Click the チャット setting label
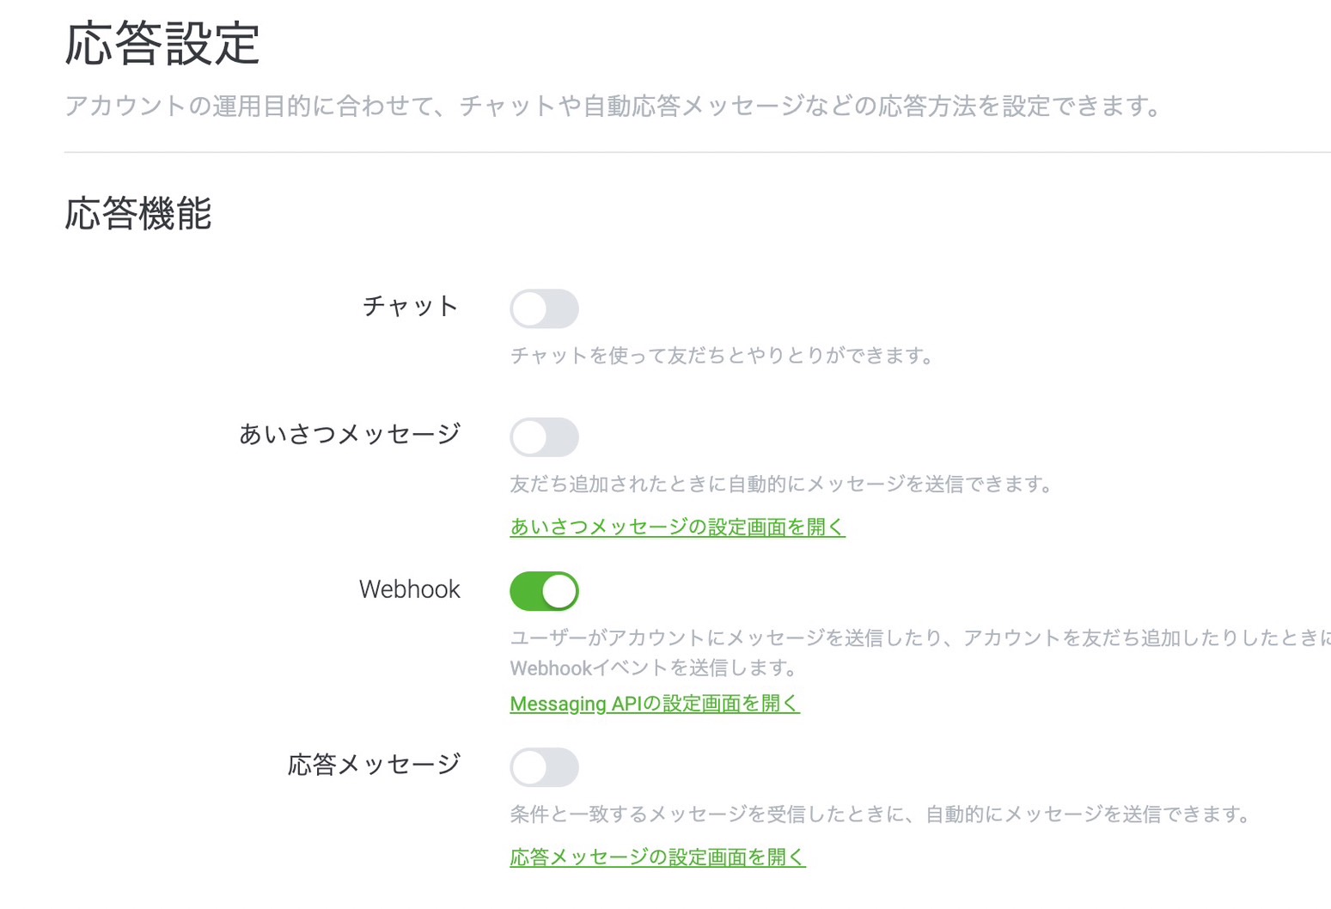 pos(411,306)
